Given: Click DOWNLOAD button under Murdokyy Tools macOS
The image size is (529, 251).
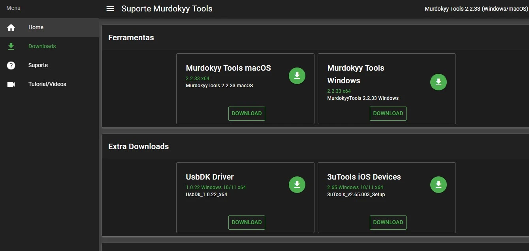Looking at the screenshot, I should 247,114.
